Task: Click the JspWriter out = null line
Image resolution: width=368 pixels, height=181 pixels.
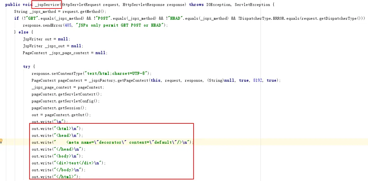Action: pos(47,39)
